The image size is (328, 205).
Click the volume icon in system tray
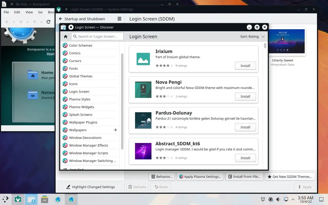point(278,199)
